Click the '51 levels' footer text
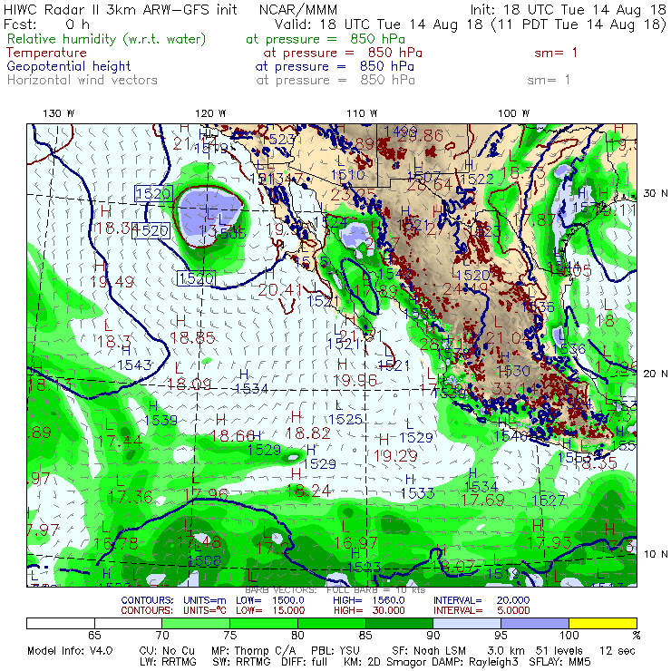 [x=559, y=651]
